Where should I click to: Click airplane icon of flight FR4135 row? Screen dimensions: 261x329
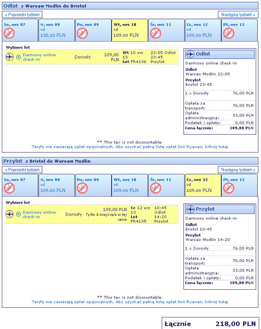point(10,214)
